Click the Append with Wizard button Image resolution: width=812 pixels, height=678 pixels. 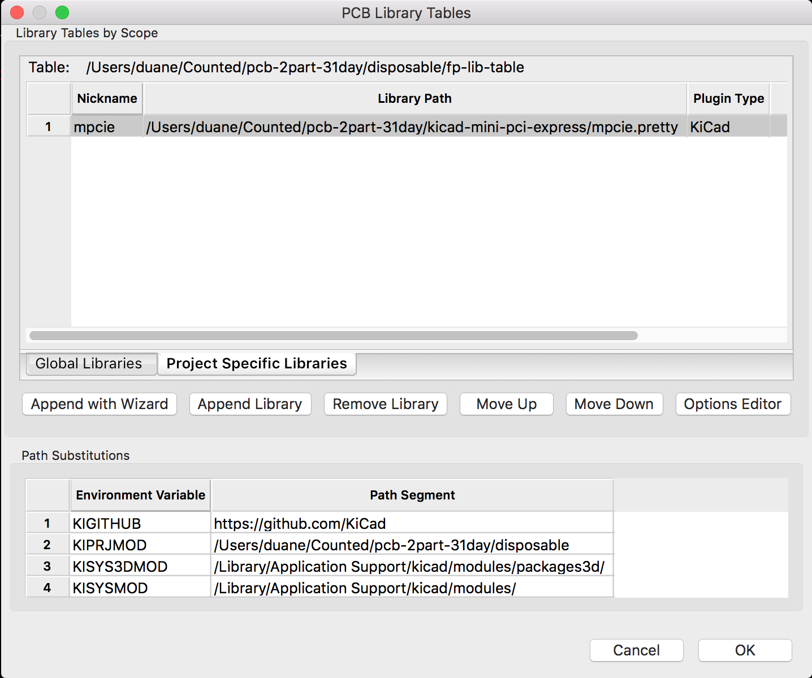(x=100, y=404)
